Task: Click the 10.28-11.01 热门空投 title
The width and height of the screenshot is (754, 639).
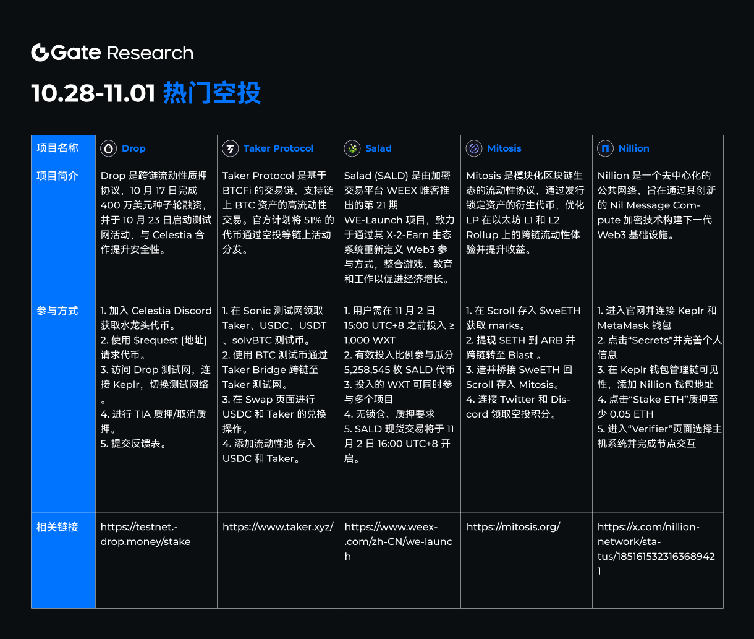Action: tap(146, 93)
